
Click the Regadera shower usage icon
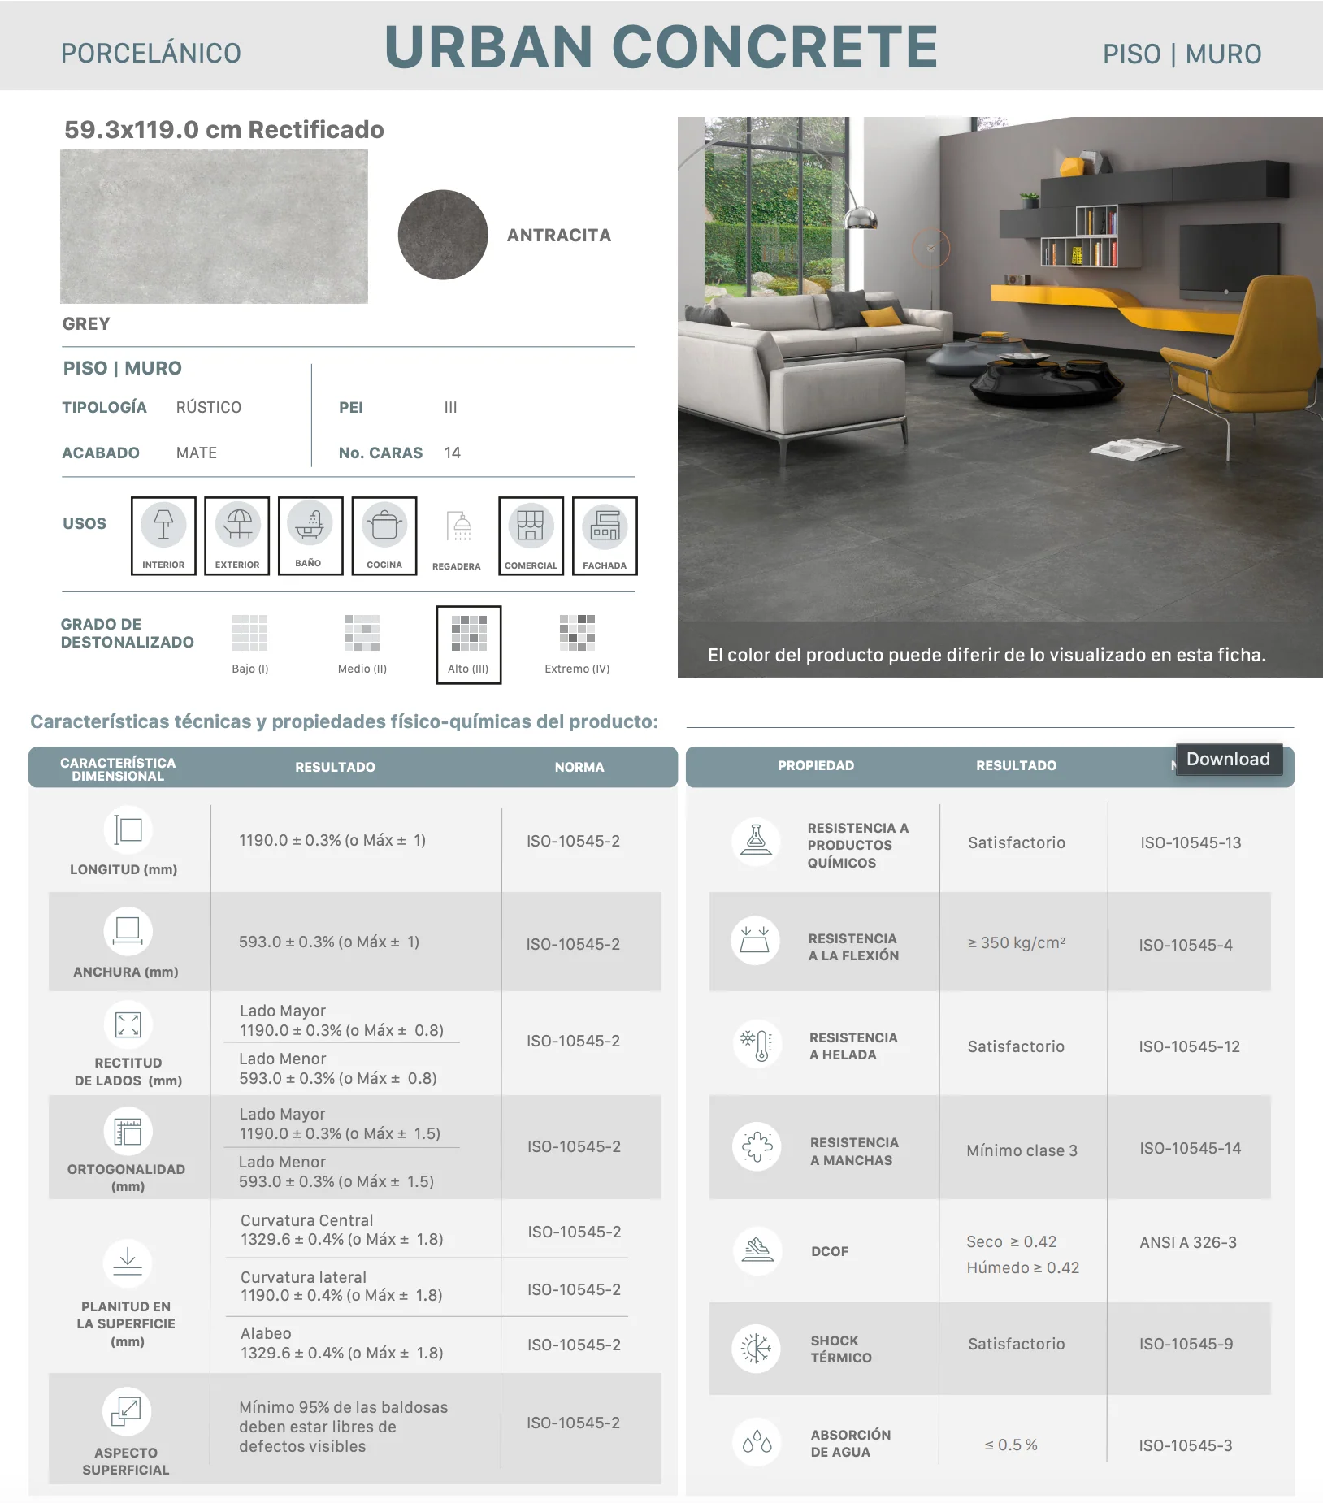tap(458, 535)
